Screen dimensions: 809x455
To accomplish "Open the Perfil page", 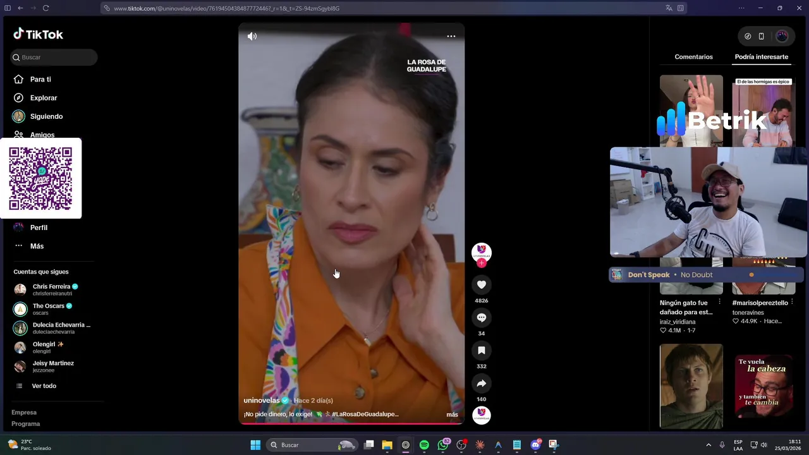I will 39,227.
